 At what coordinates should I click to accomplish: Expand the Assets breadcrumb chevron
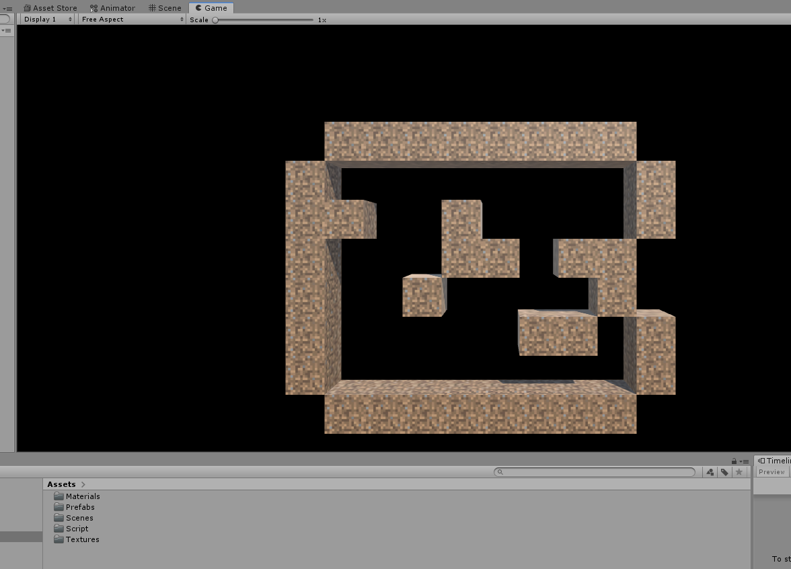(x=83, y=484)
